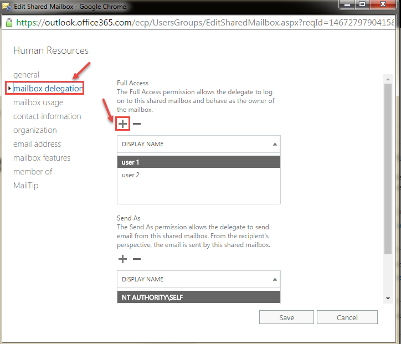Close the Edit Shared Mailbox window
The image size is (401, 344).
click(383, 4)
